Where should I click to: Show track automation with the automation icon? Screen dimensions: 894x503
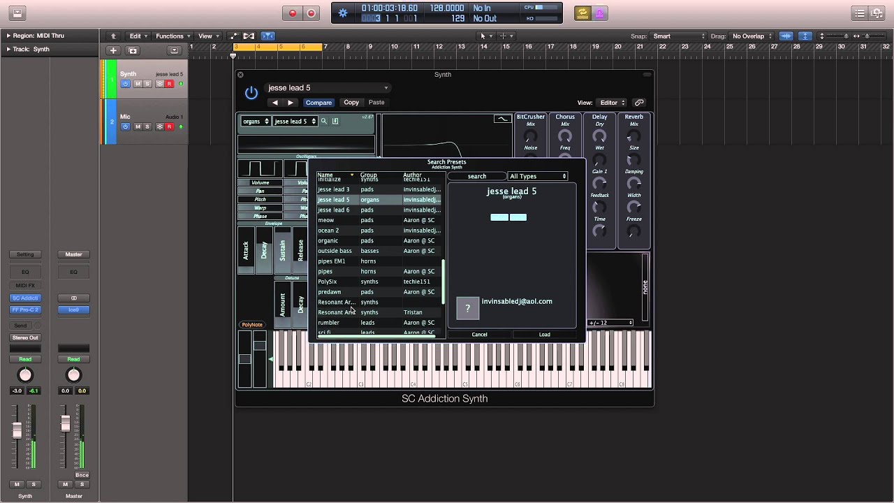[x=234, y=36]
